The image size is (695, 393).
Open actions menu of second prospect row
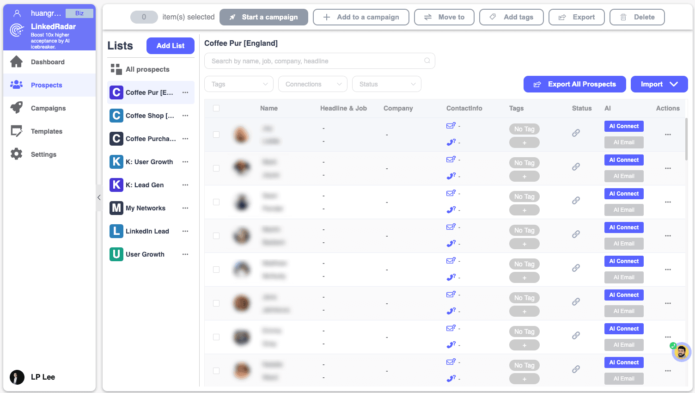(x=668, y=168)
